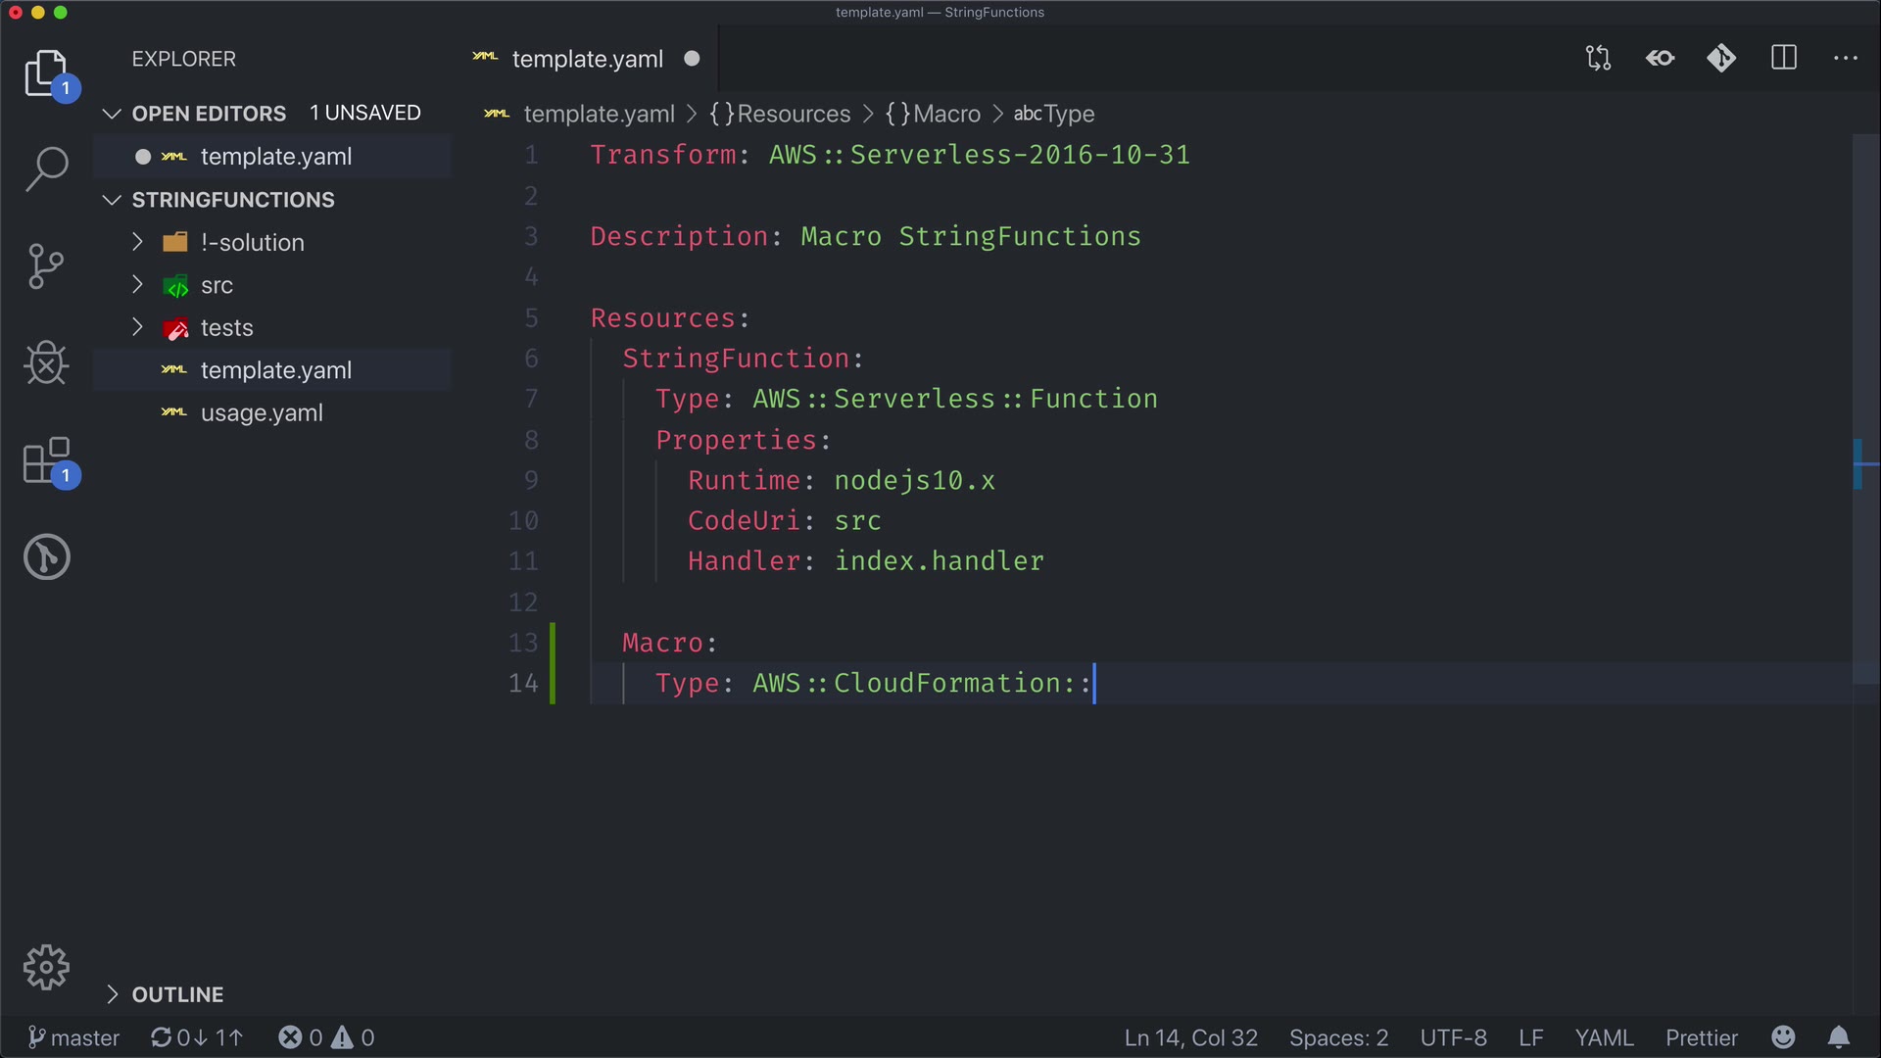Click the Split Editor Right icon
1881x1058 pixels.
pos(1783,59)
